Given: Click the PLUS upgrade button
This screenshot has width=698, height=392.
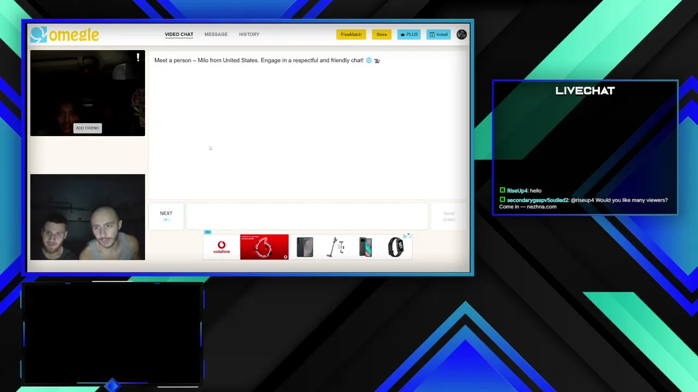Looking at the screenshot, I should click(x=409, y=34).
